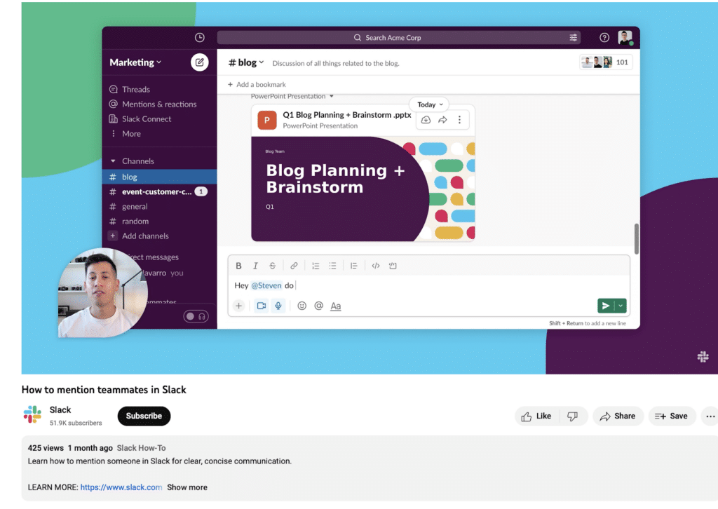Toggle the huddle switch in sidebar
The image size is (718, 509).
click(196, 316)
